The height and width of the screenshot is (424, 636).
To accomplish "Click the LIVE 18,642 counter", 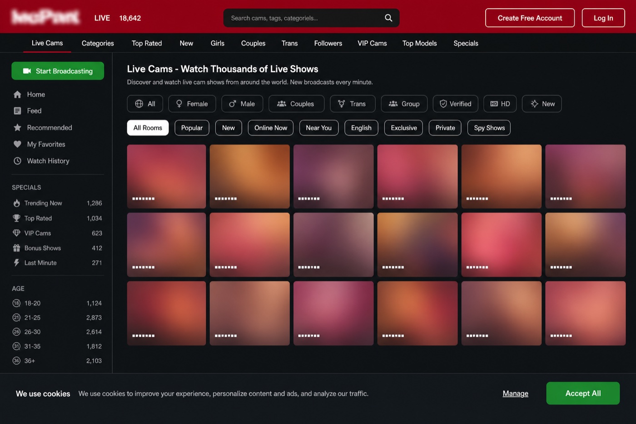I will [x=118, y=18].
